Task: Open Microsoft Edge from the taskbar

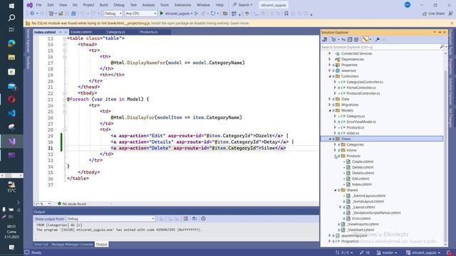Action: [x=11, y=43]
